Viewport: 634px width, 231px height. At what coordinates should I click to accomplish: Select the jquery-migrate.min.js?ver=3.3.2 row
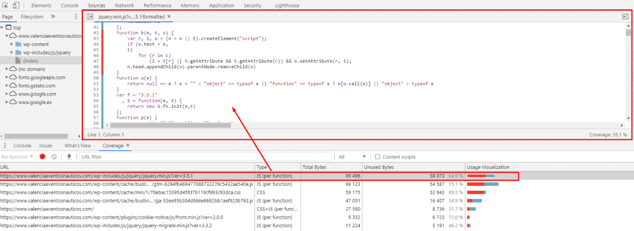click(x=317, y=225)
